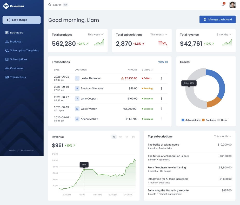Click the L avatar for Leslie Alexander
The height and width of the screenshot is (205, 240).
(x=77, y=78)
